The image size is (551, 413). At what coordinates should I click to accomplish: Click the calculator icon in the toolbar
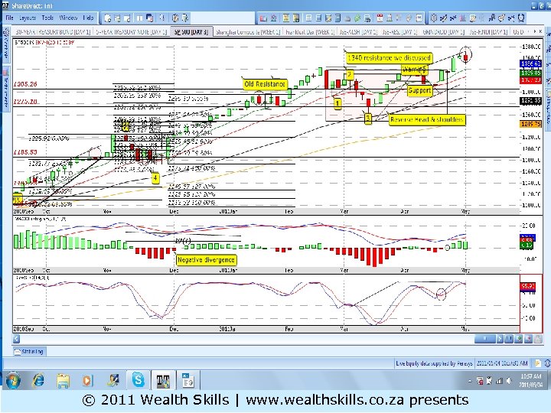(x=337, y=18)
